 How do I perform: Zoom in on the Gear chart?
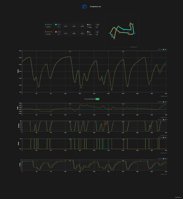(x=159, y=159)
